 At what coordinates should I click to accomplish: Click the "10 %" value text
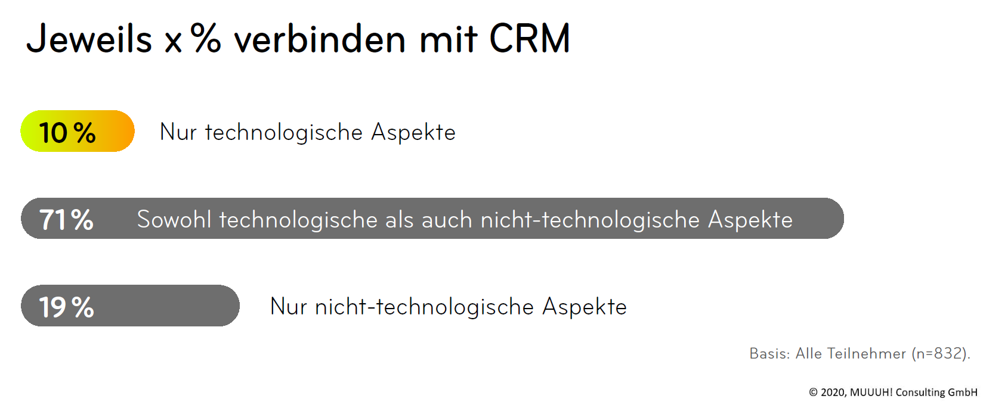(67, 132)
